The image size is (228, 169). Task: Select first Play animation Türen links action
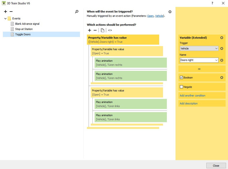pyautogui.click(x=131, y=104)
